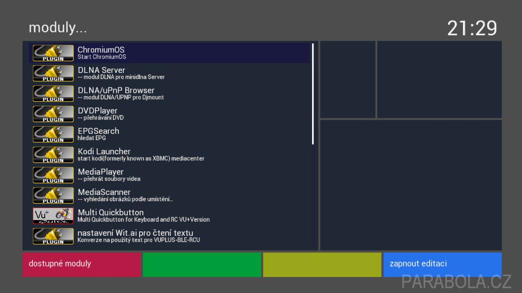
Task: Click the empty green button
Action: tap(202, 265)
